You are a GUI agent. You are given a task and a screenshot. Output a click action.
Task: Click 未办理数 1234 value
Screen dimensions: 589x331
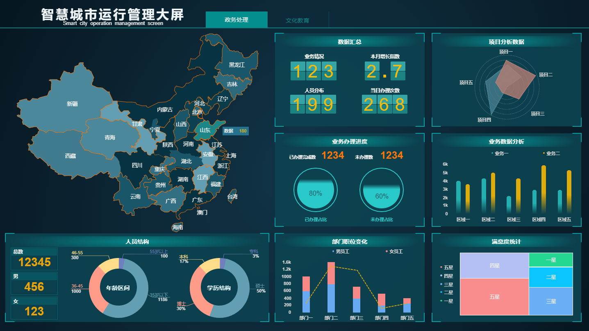[392, 155]
